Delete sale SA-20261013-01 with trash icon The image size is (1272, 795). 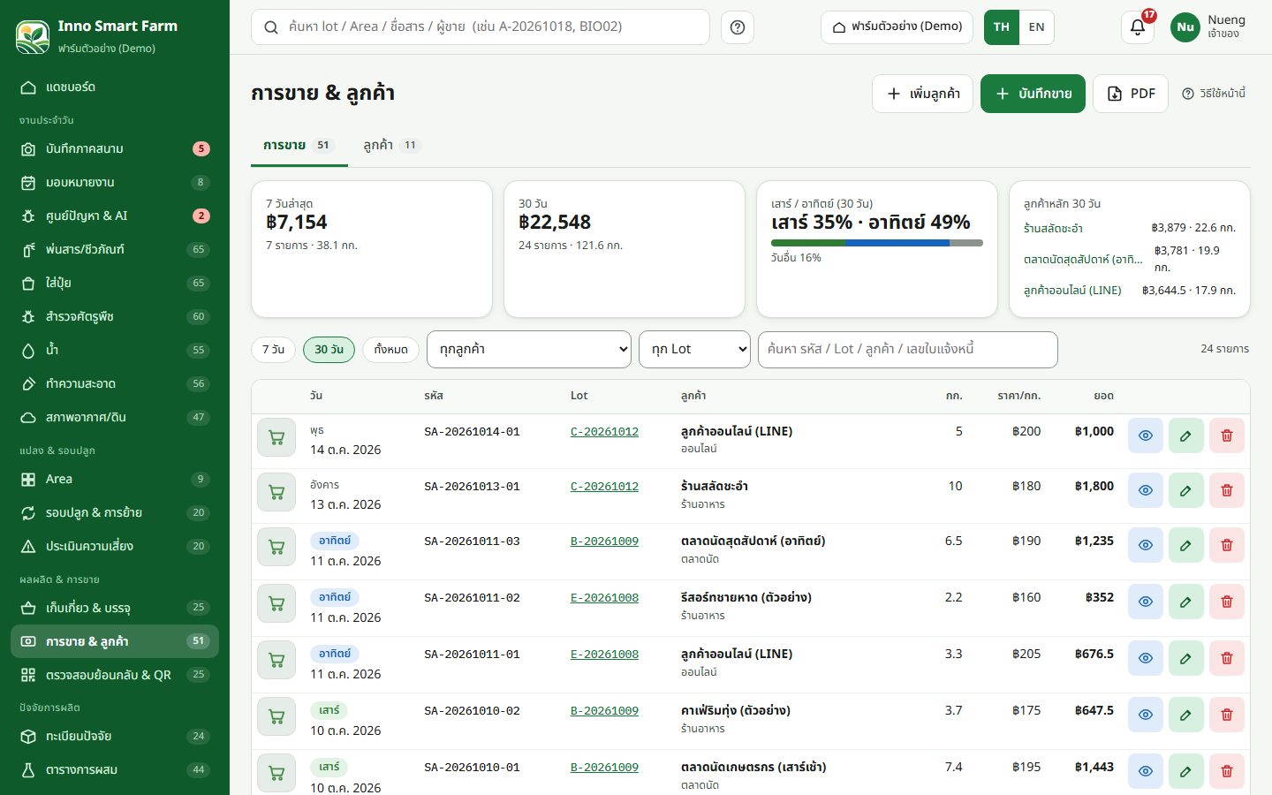1227,490
